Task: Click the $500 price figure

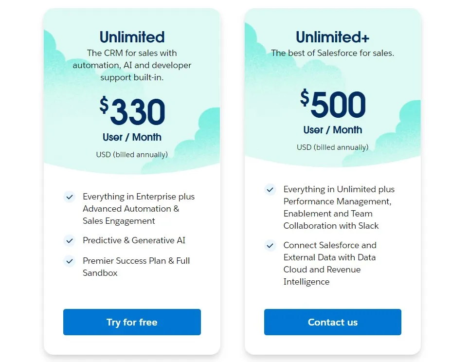Action: 333,104
